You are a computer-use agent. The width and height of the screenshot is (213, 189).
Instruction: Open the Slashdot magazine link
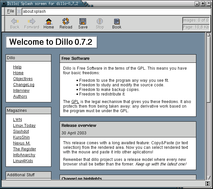[21, 131]
